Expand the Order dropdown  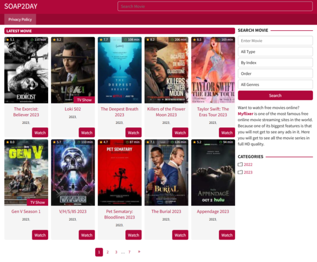coord(275,73)
